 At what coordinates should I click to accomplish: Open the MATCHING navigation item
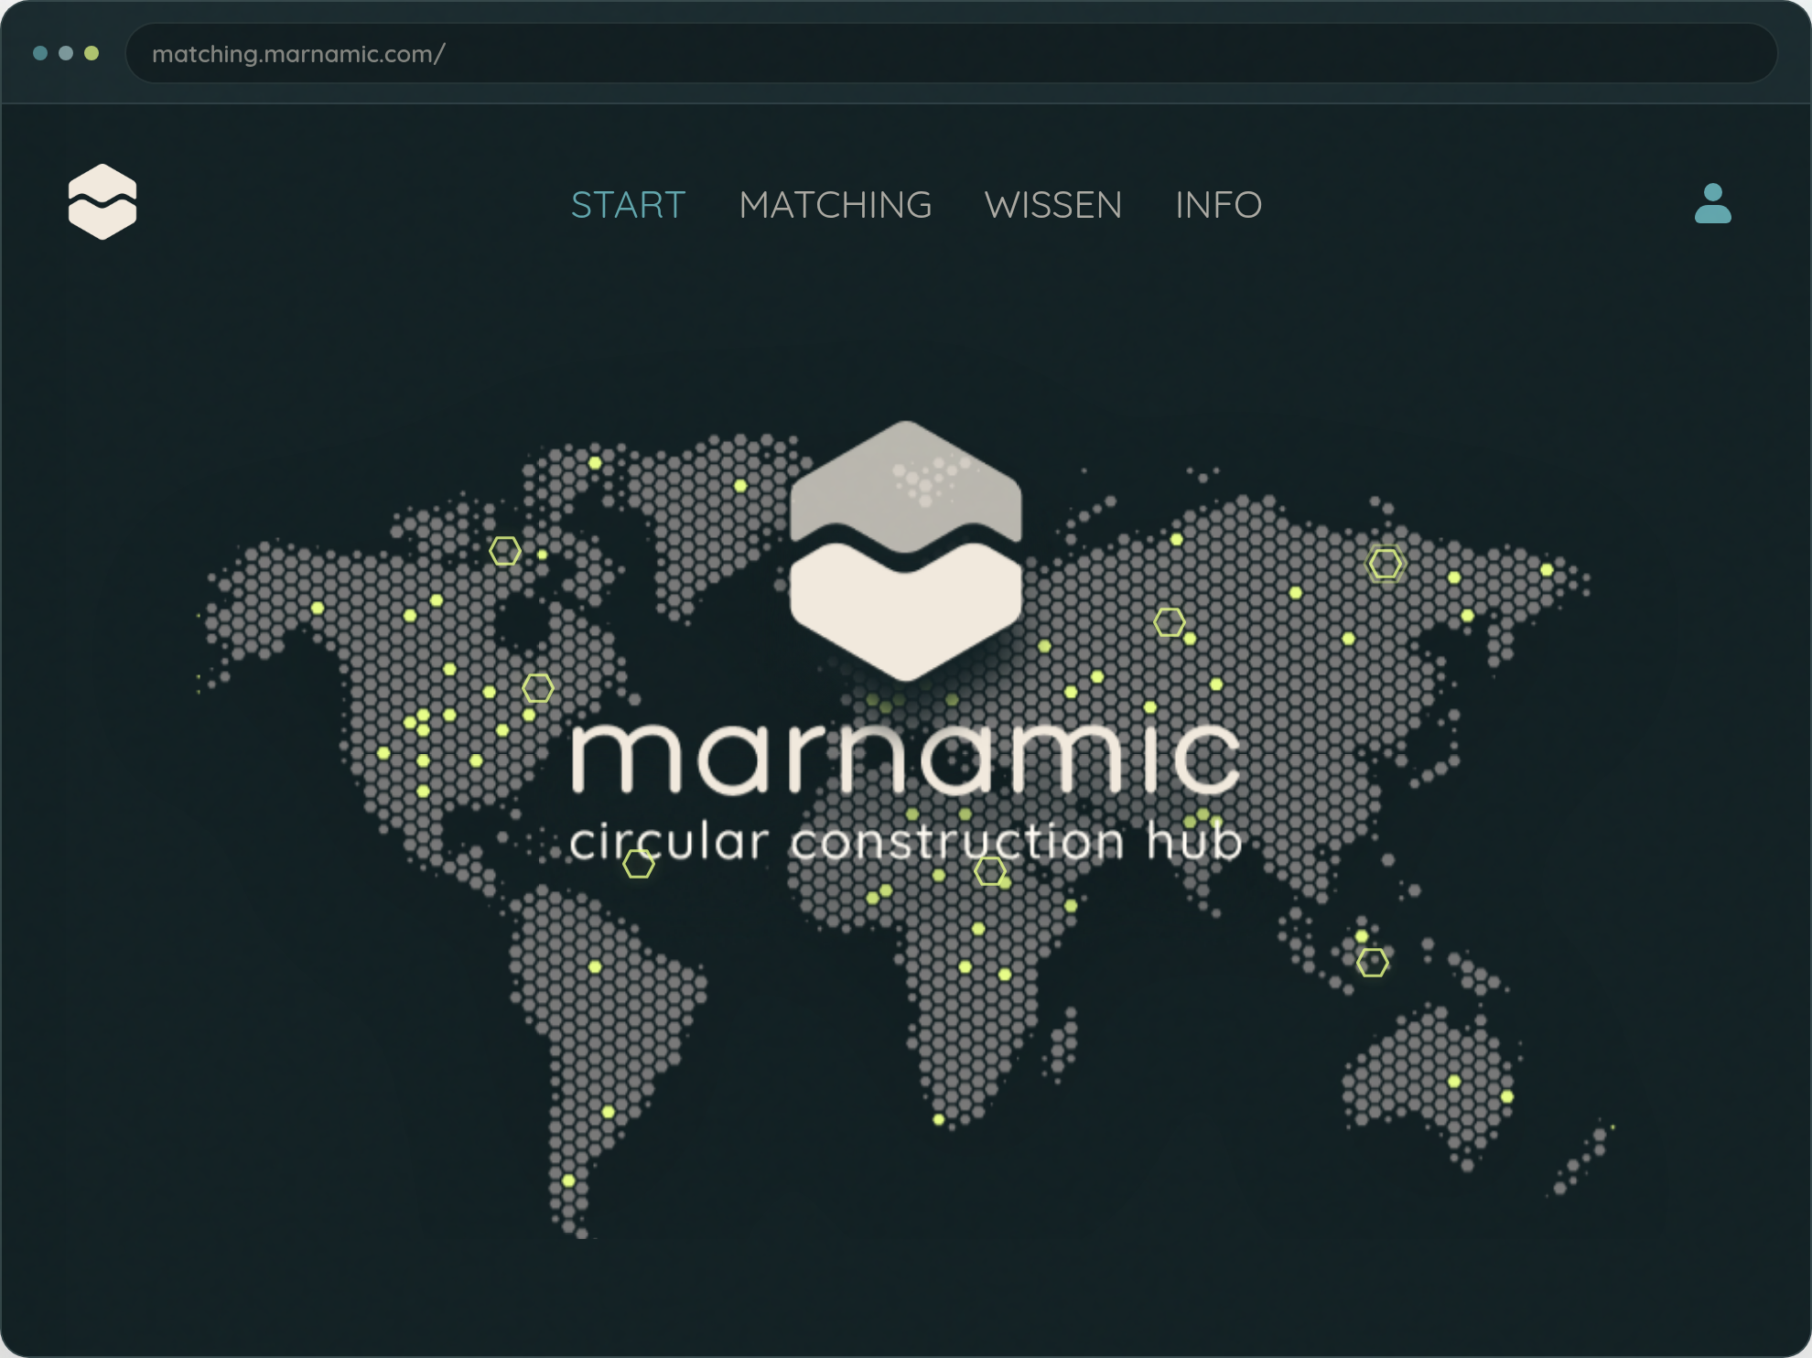click(836, 205)
